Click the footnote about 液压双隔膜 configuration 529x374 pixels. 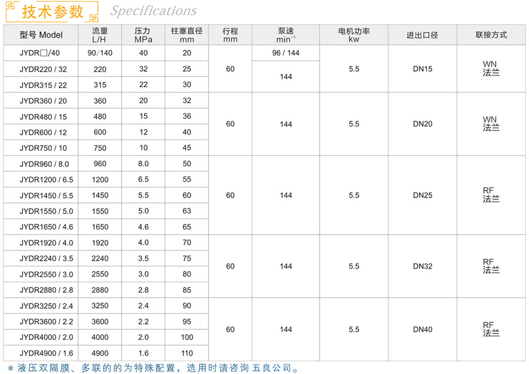pos(154,368)
